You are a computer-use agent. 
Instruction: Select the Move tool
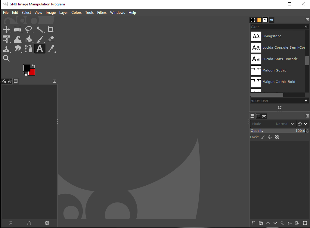[x=6, y=29]
